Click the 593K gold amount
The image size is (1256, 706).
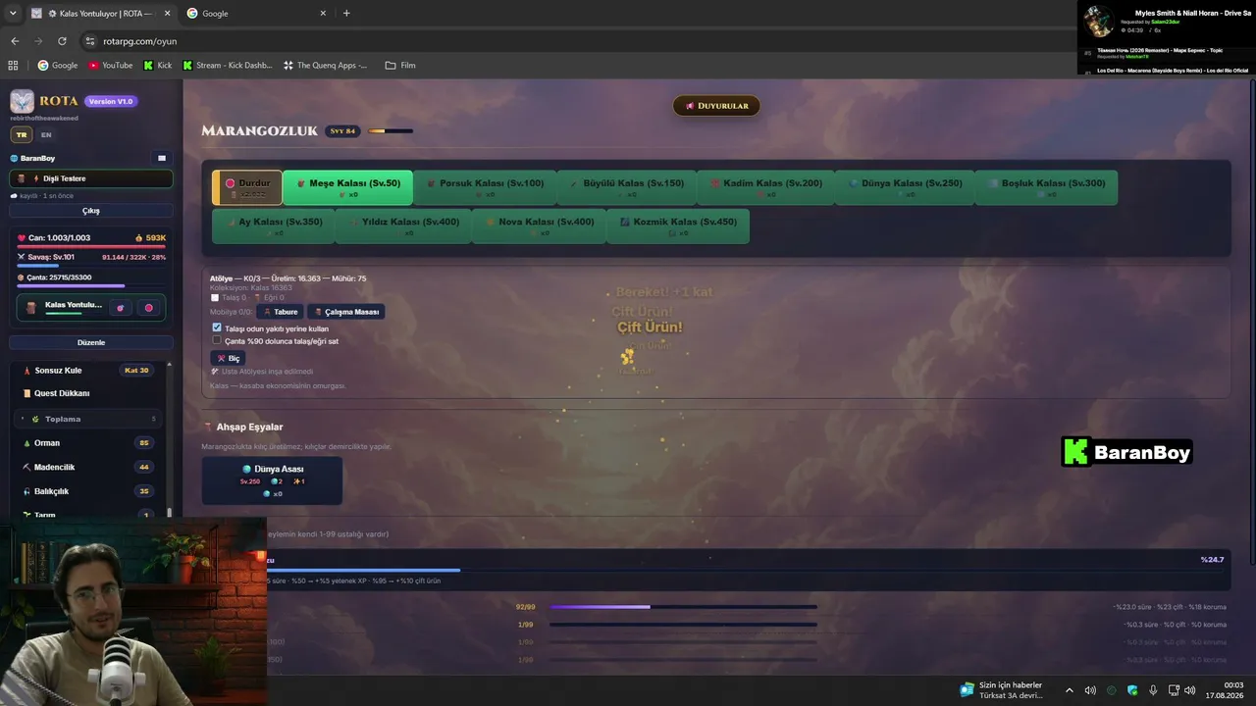point(150,238)
